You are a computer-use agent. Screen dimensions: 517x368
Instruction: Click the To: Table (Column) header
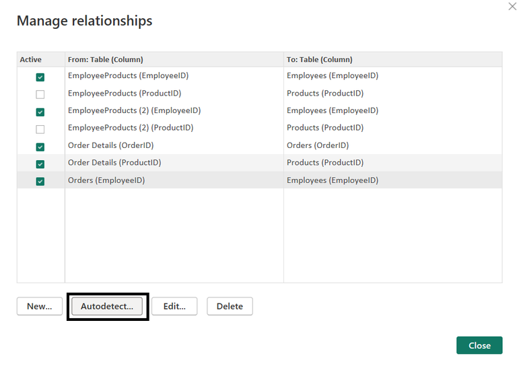(x=320, y=60)
